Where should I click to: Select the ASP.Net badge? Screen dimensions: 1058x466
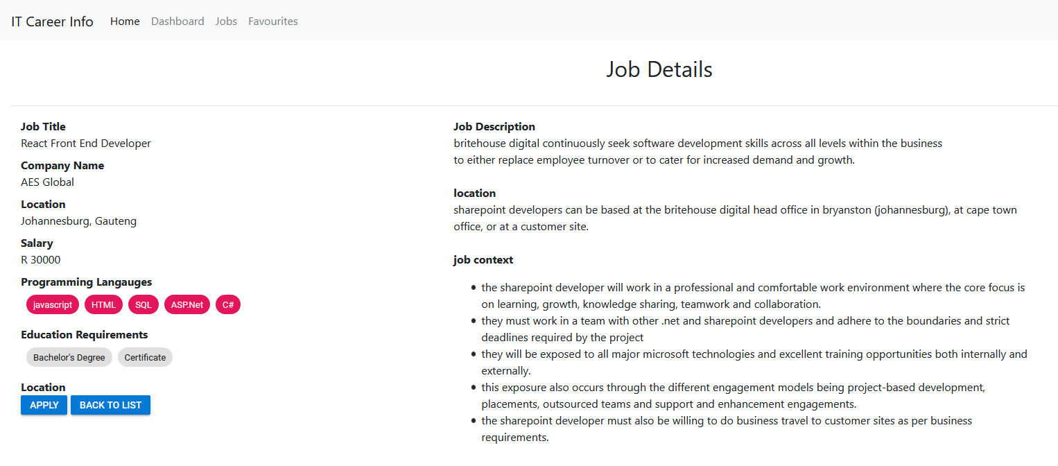187,304
